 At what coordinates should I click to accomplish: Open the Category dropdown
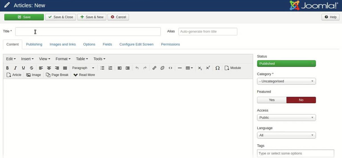pyautogui.click(x=286, y=81)
